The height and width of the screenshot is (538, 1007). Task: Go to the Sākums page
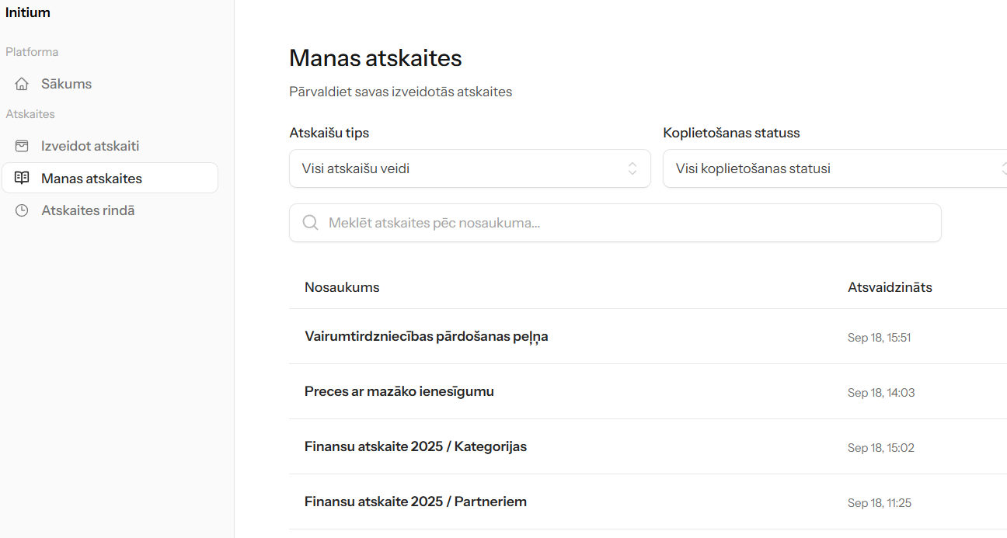point(66,84)
